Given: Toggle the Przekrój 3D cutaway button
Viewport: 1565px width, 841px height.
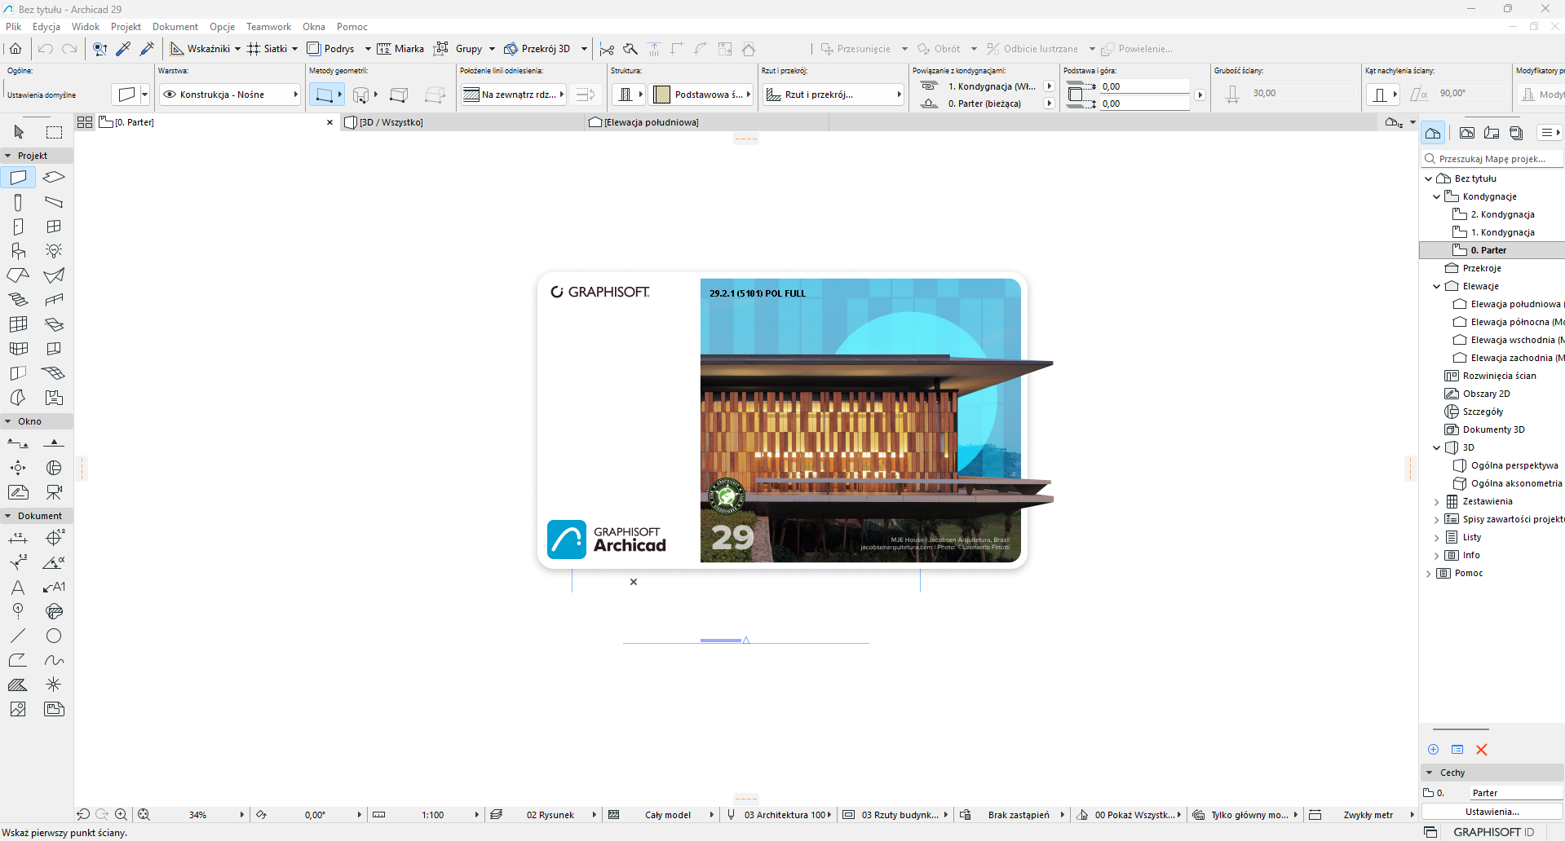Looking at the screenshot, I should [537, 49].
